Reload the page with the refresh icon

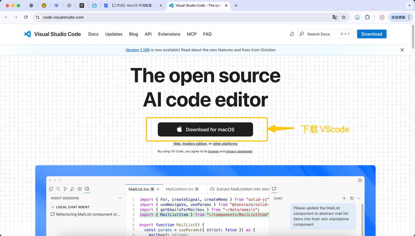26,17
